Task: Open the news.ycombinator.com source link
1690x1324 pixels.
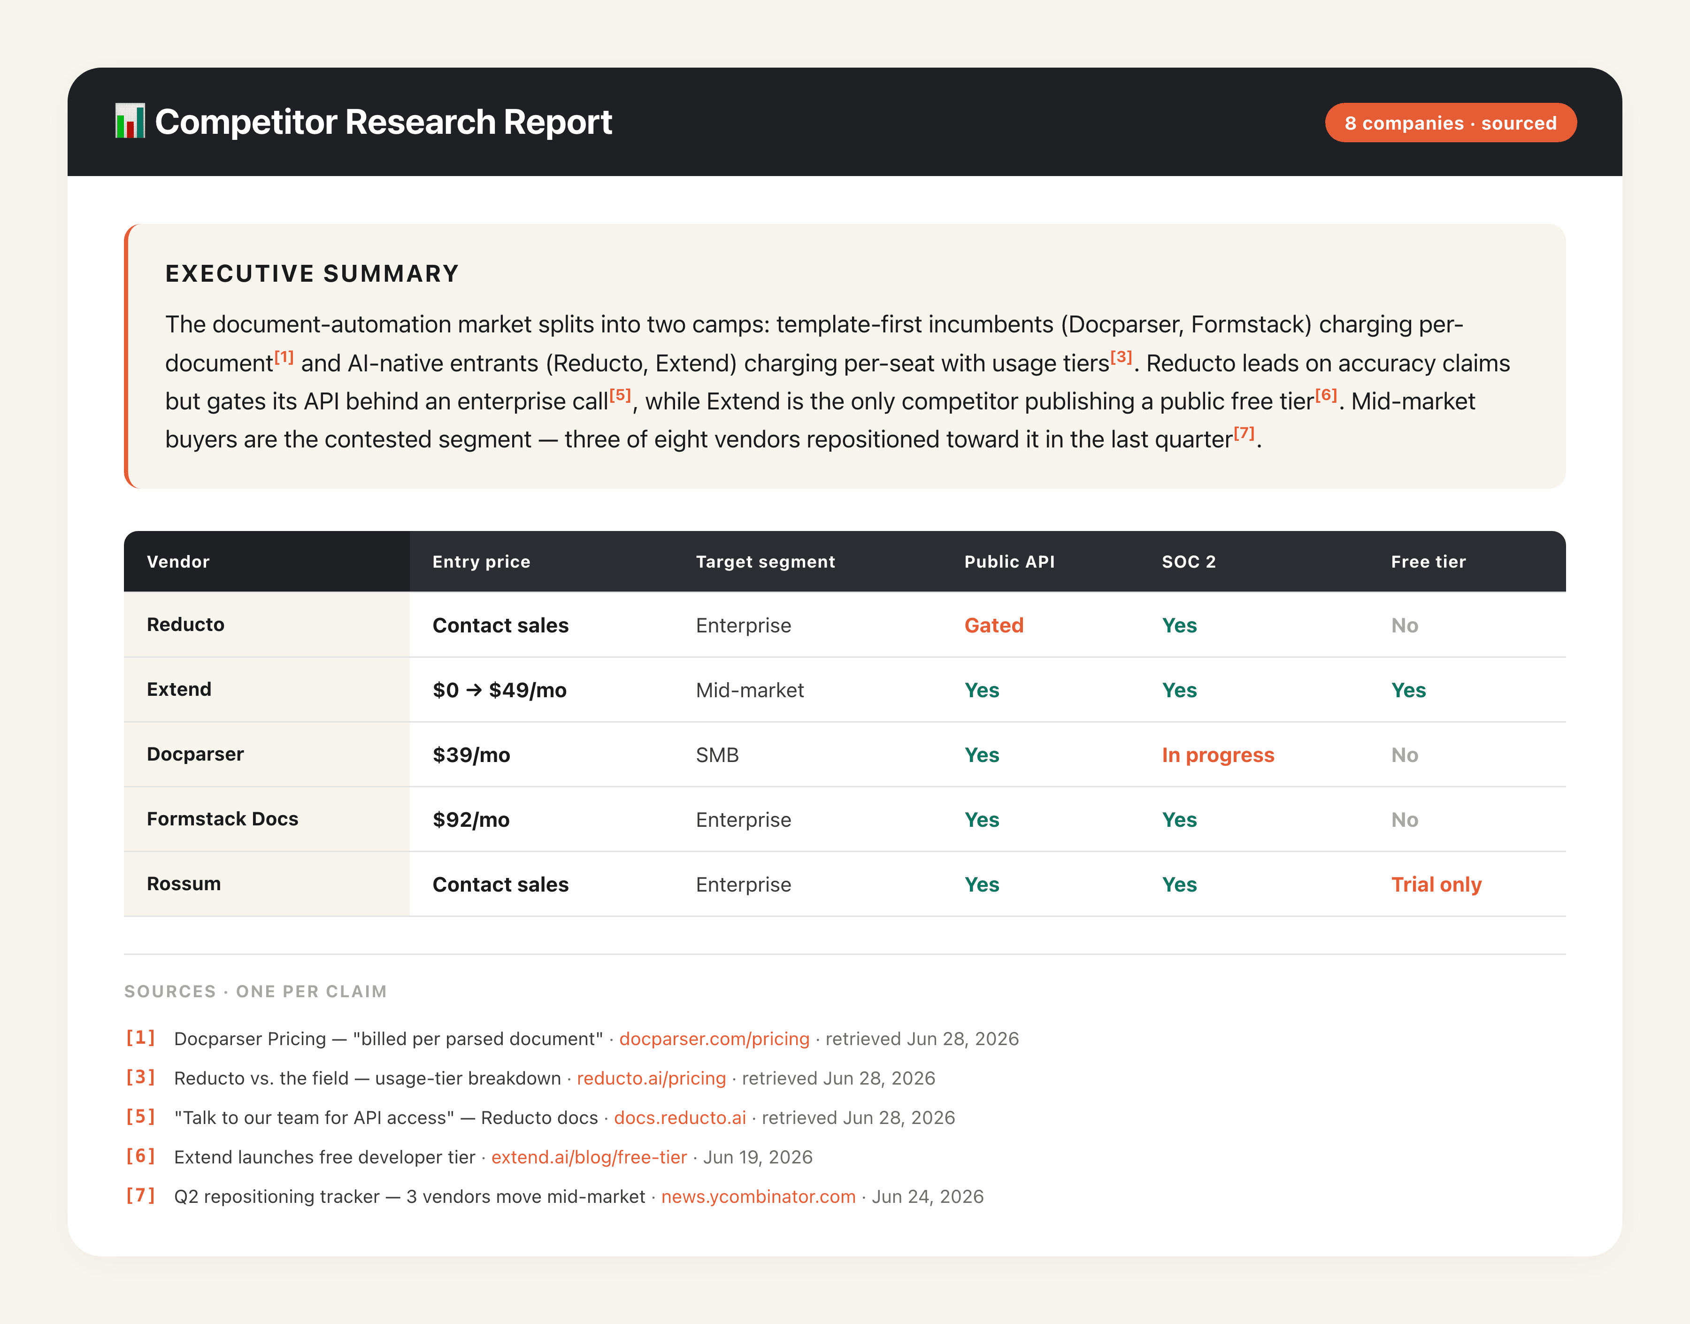Action: (x=758, y=1197)
